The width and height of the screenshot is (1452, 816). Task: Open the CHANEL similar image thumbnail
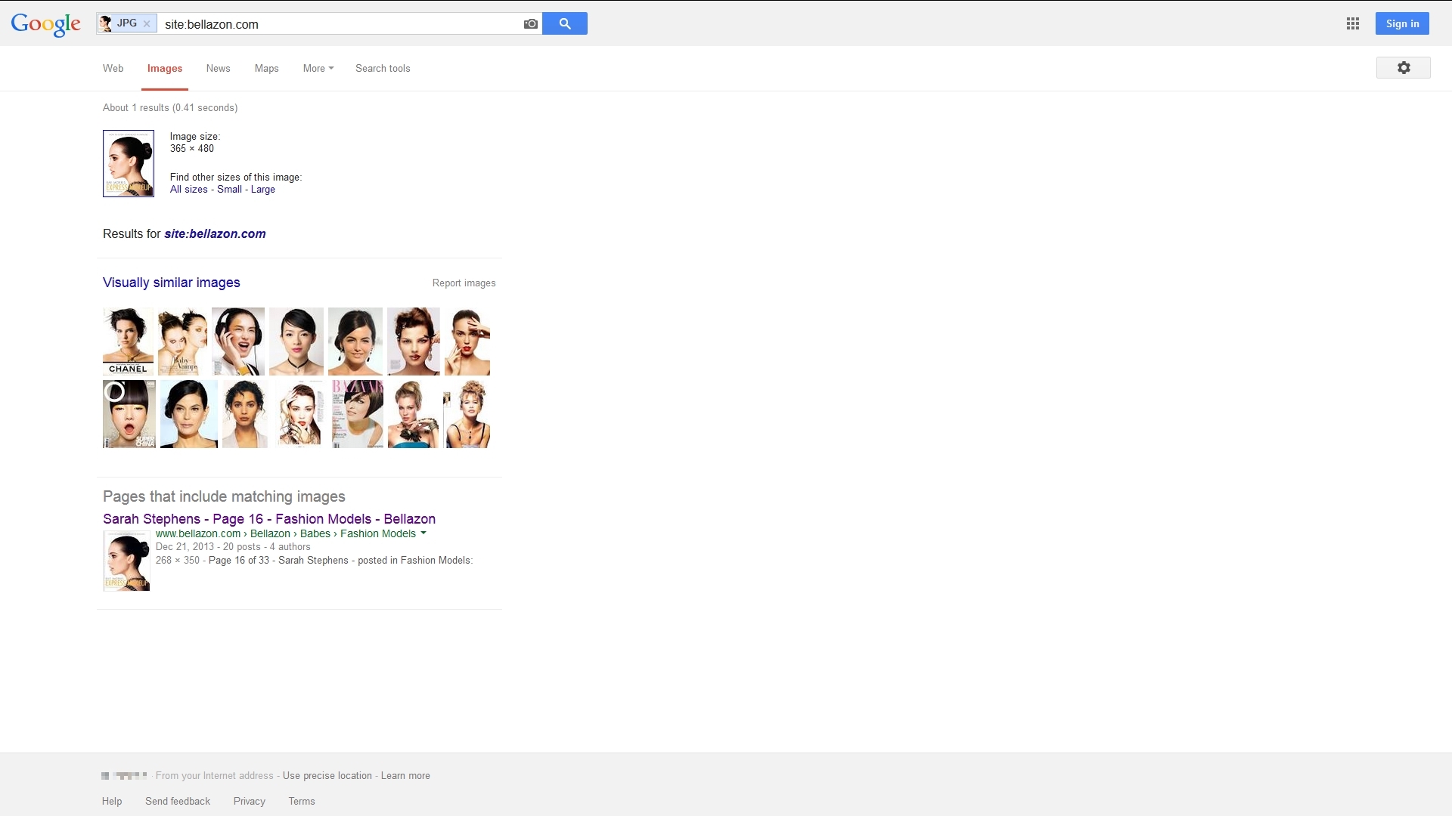click(128, 341)
